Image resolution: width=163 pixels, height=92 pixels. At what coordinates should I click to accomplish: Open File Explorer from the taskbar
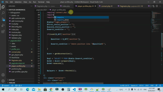point(39,89)
